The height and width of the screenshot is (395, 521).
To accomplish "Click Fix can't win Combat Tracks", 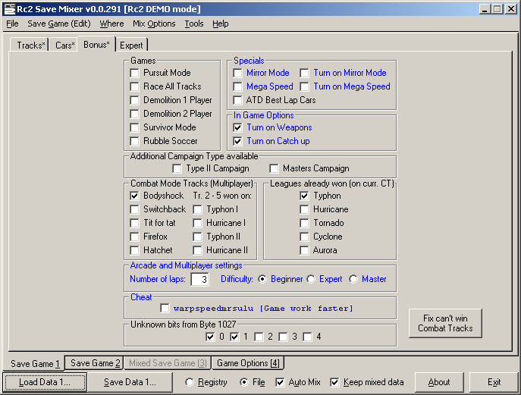I will coord(445,323).
